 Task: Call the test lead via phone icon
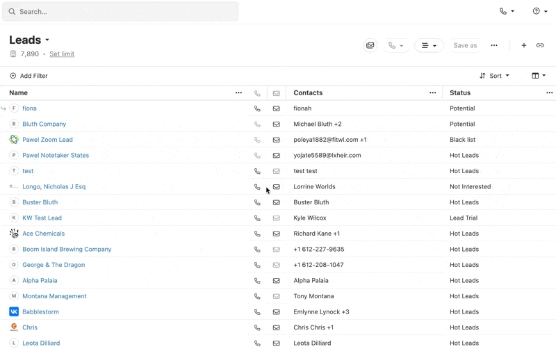coord(257,171)
